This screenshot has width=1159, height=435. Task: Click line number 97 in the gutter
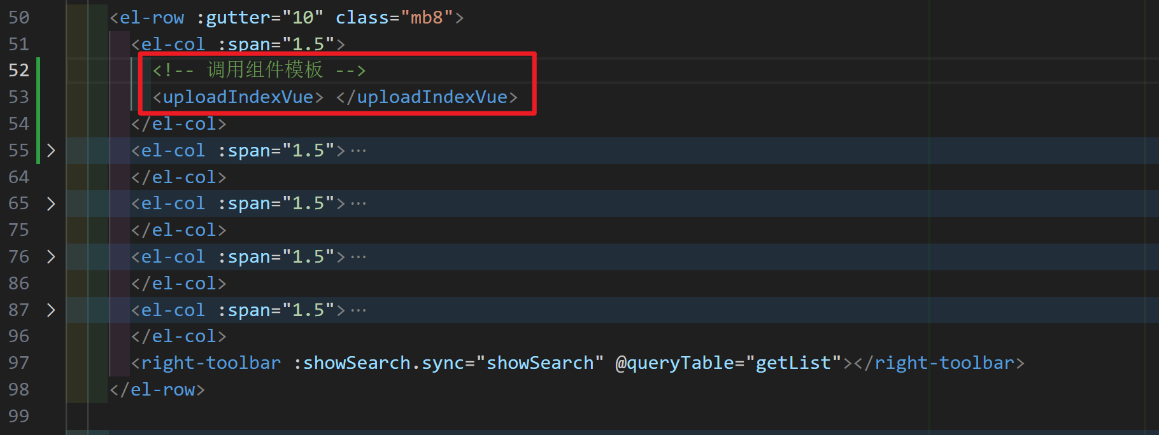click(x=19, y=362)
